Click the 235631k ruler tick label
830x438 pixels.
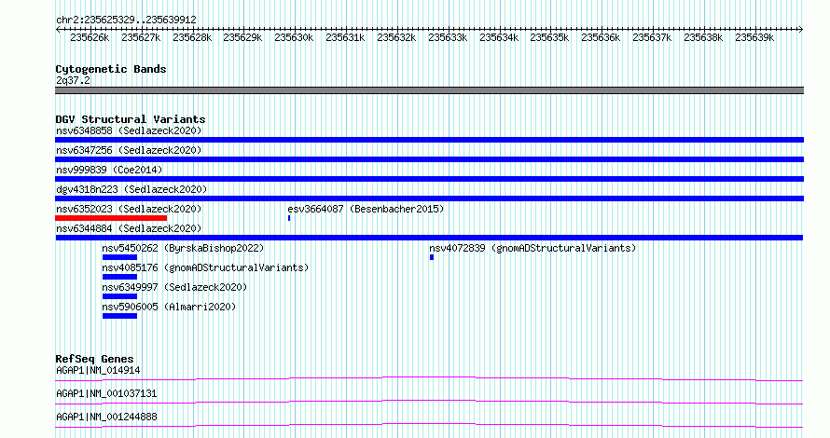[345, 37]
